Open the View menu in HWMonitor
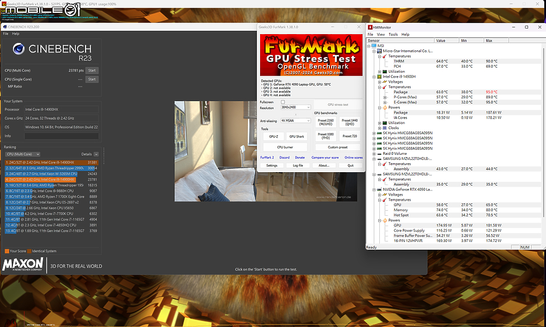This screenshot has width=546, height=327. pos(381,35)
